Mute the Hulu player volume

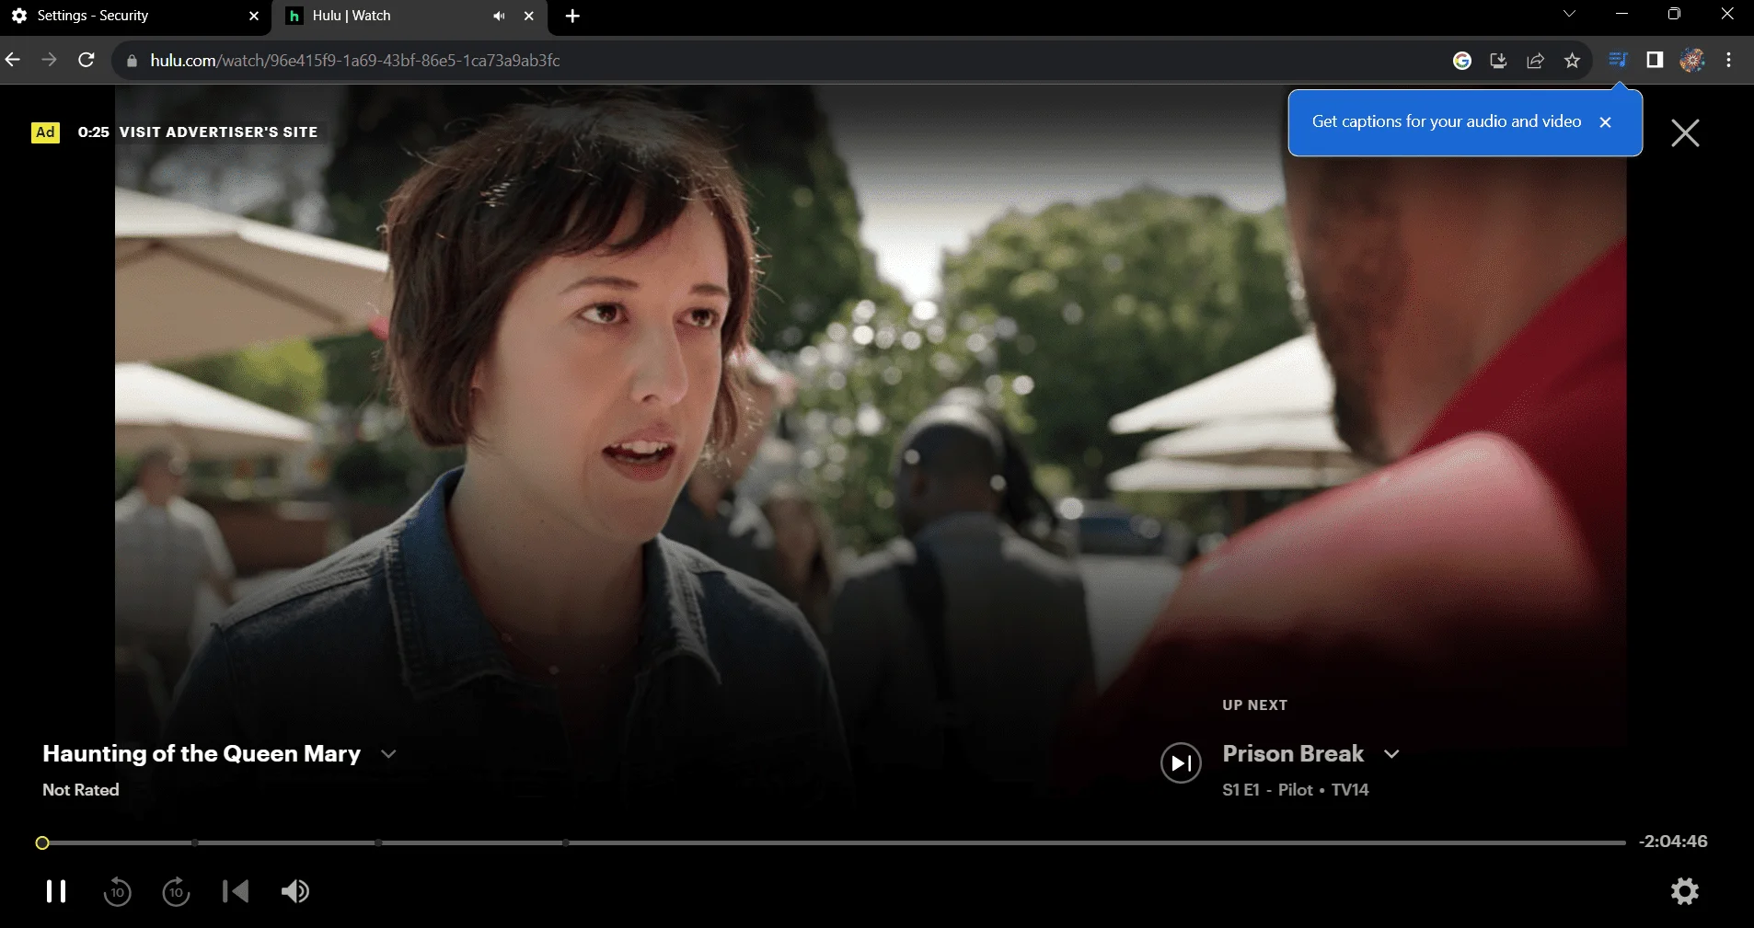tap(295, 891)
